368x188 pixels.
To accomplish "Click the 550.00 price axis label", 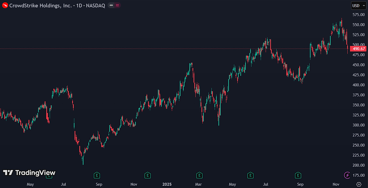I will coord(359,25).
